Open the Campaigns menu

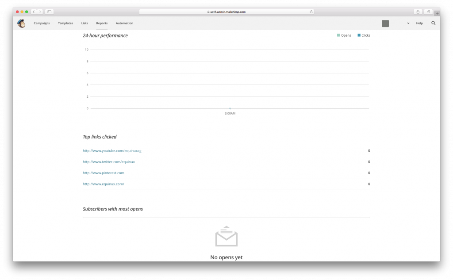click(42, 23)
